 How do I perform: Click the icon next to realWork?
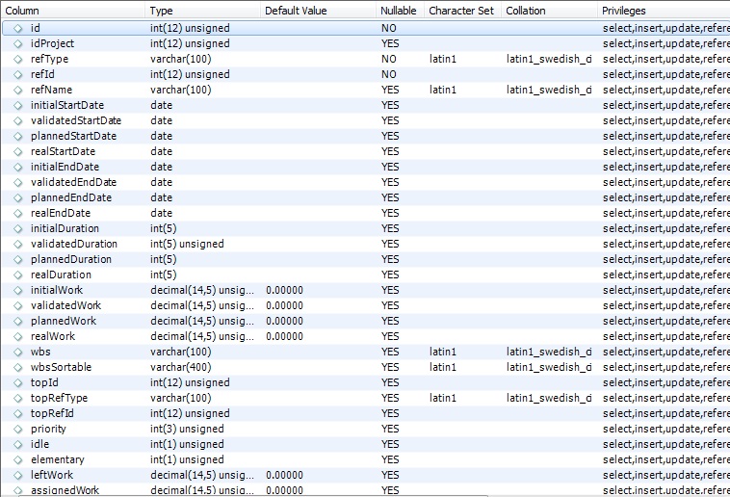[17, 336]
